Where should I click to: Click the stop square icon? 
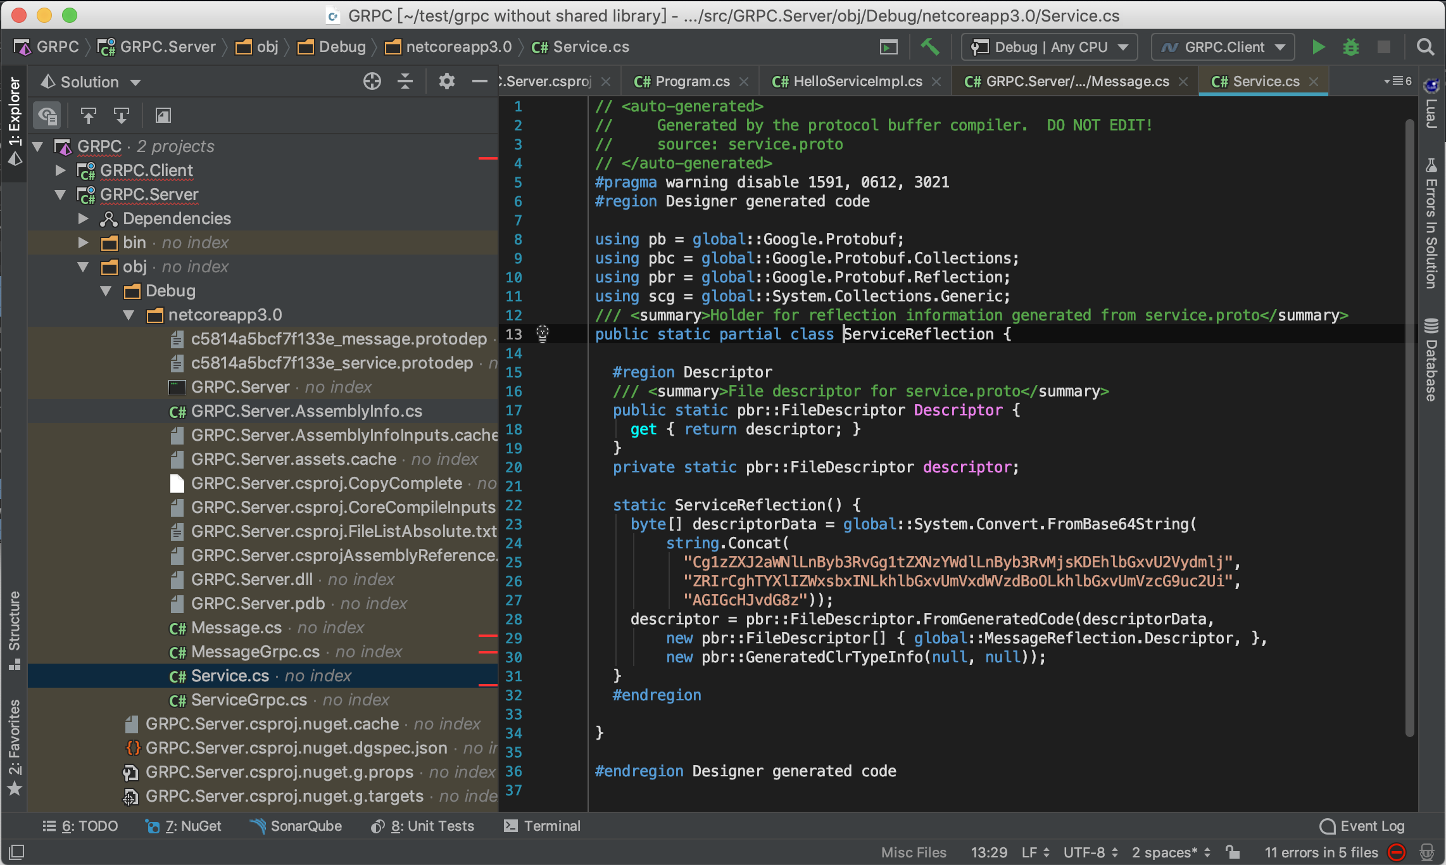[1384, 47]
